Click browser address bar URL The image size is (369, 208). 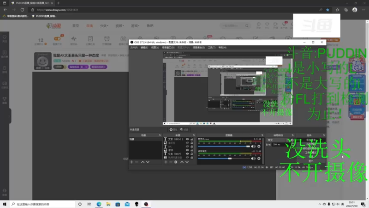[x=58, y=10]
